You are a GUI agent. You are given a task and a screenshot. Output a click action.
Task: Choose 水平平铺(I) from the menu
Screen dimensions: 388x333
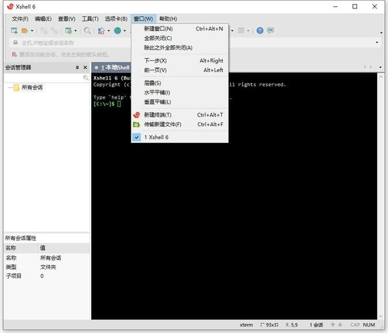(x=180, y=92)
